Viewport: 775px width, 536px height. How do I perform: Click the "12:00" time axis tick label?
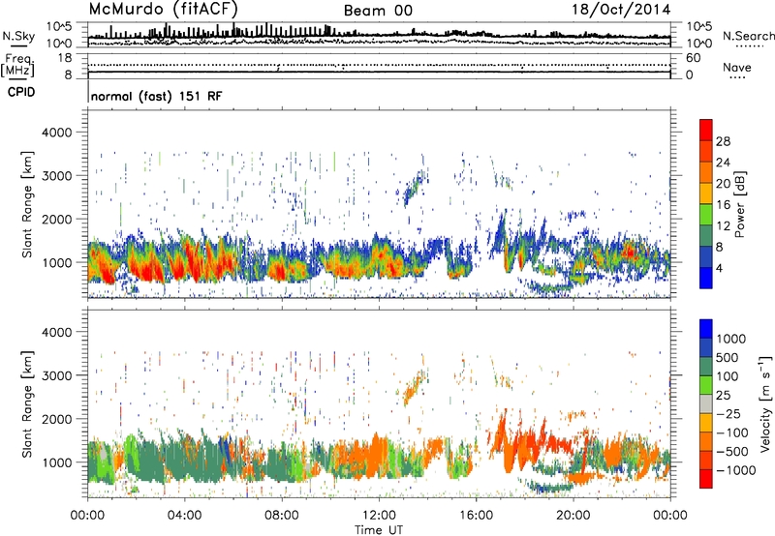[x=379, y=516]
